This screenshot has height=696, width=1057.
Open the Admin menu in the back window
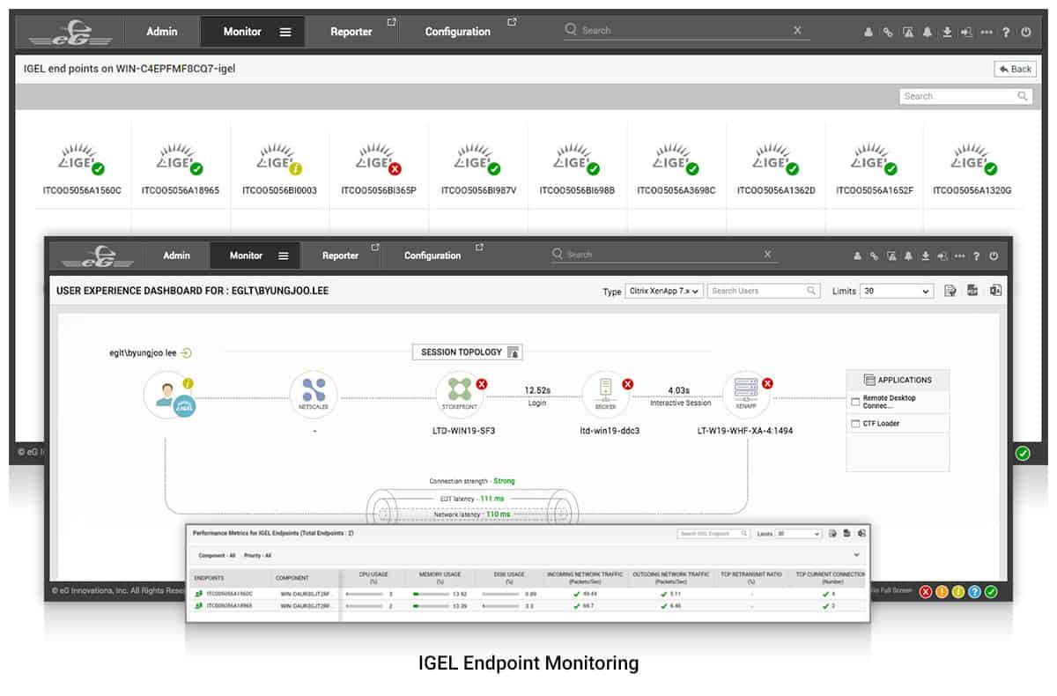161,31
